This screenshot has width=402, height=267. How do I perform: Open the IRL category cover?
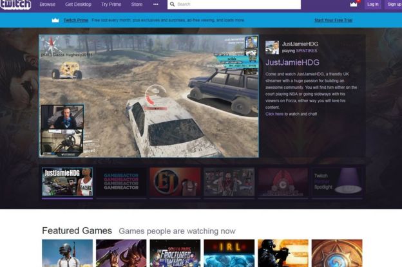[229, 253]
